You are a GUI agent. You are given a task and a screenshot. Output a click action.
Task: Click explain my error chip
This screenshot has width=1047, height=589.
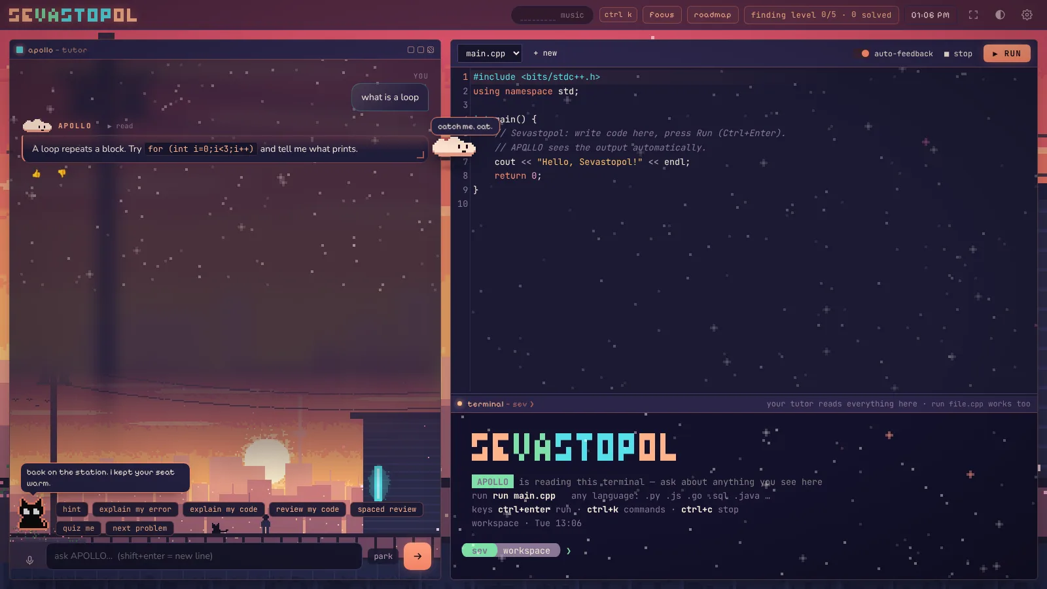135,509
